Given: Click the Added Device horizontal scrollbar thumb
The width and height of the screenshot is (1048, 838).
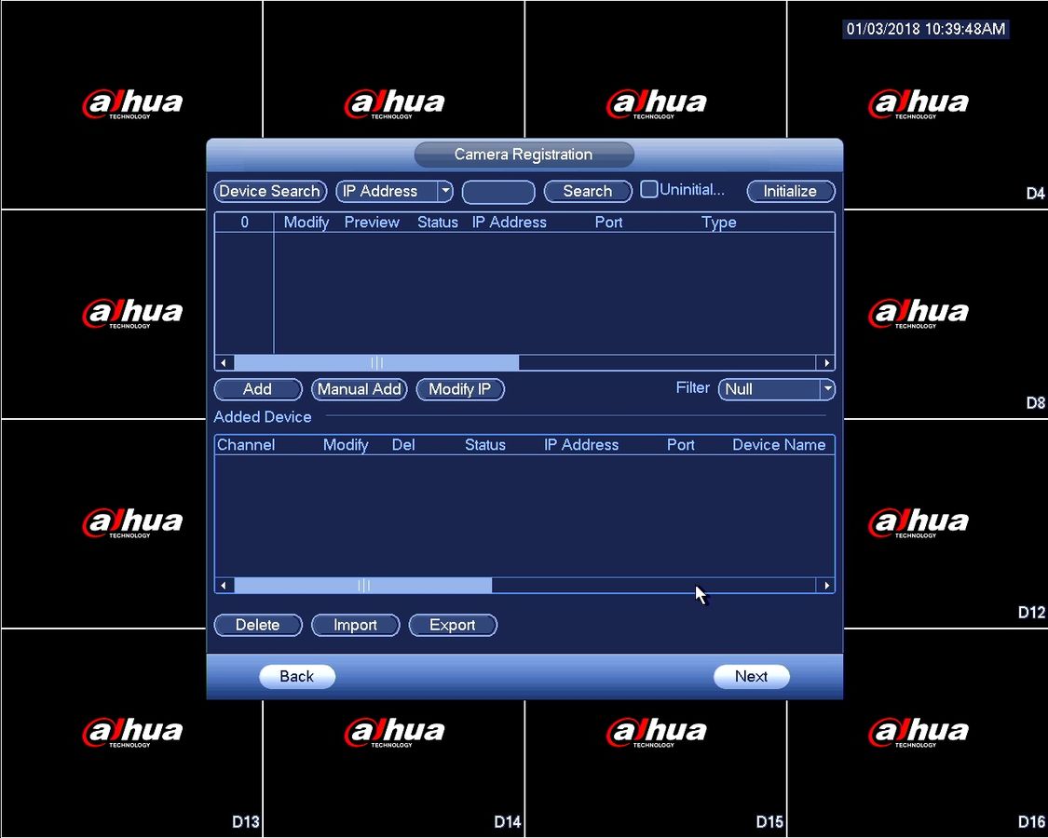Looking at the screenshot, I should click(363, 586).
